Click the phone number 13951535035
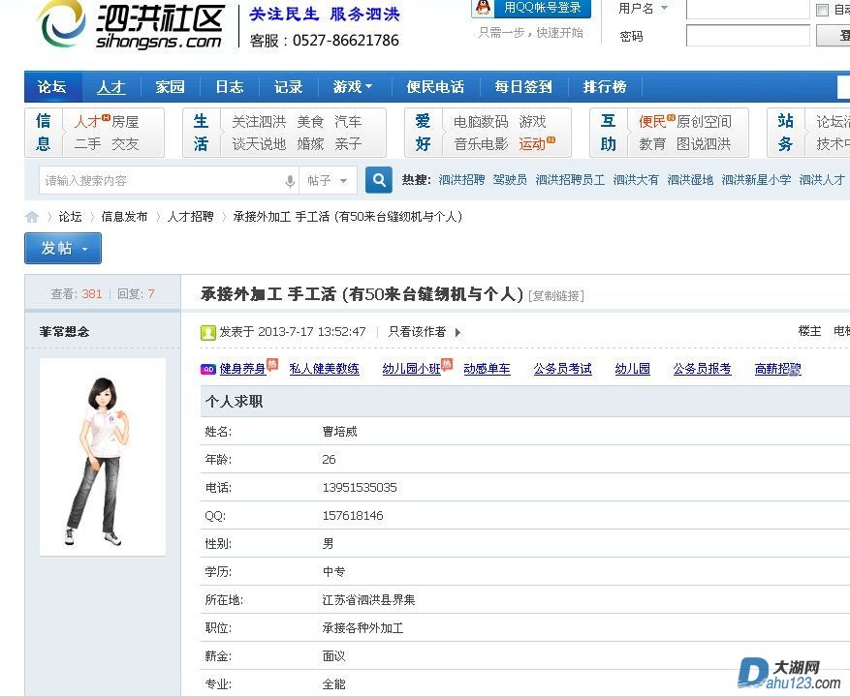Viewport: 850px width, 697px height. [x=360, y=488]
